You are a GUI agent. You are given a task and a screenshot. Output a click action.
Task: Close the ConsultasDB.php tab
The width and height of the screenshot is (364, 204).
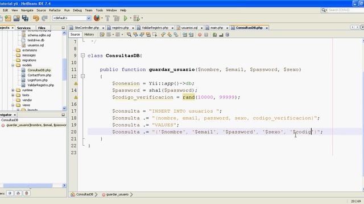267,28
